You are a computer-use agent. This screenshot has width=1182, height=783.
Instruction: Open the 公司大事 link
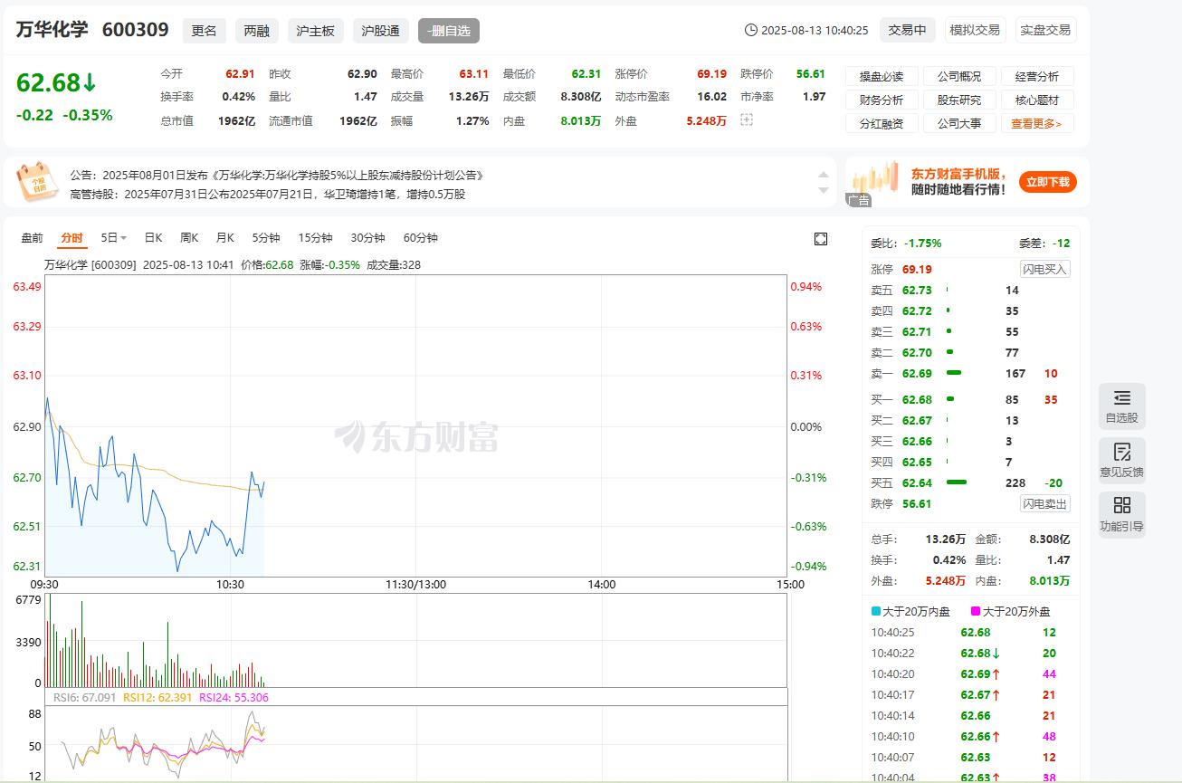pyautogui.click(x=959, y=123)
